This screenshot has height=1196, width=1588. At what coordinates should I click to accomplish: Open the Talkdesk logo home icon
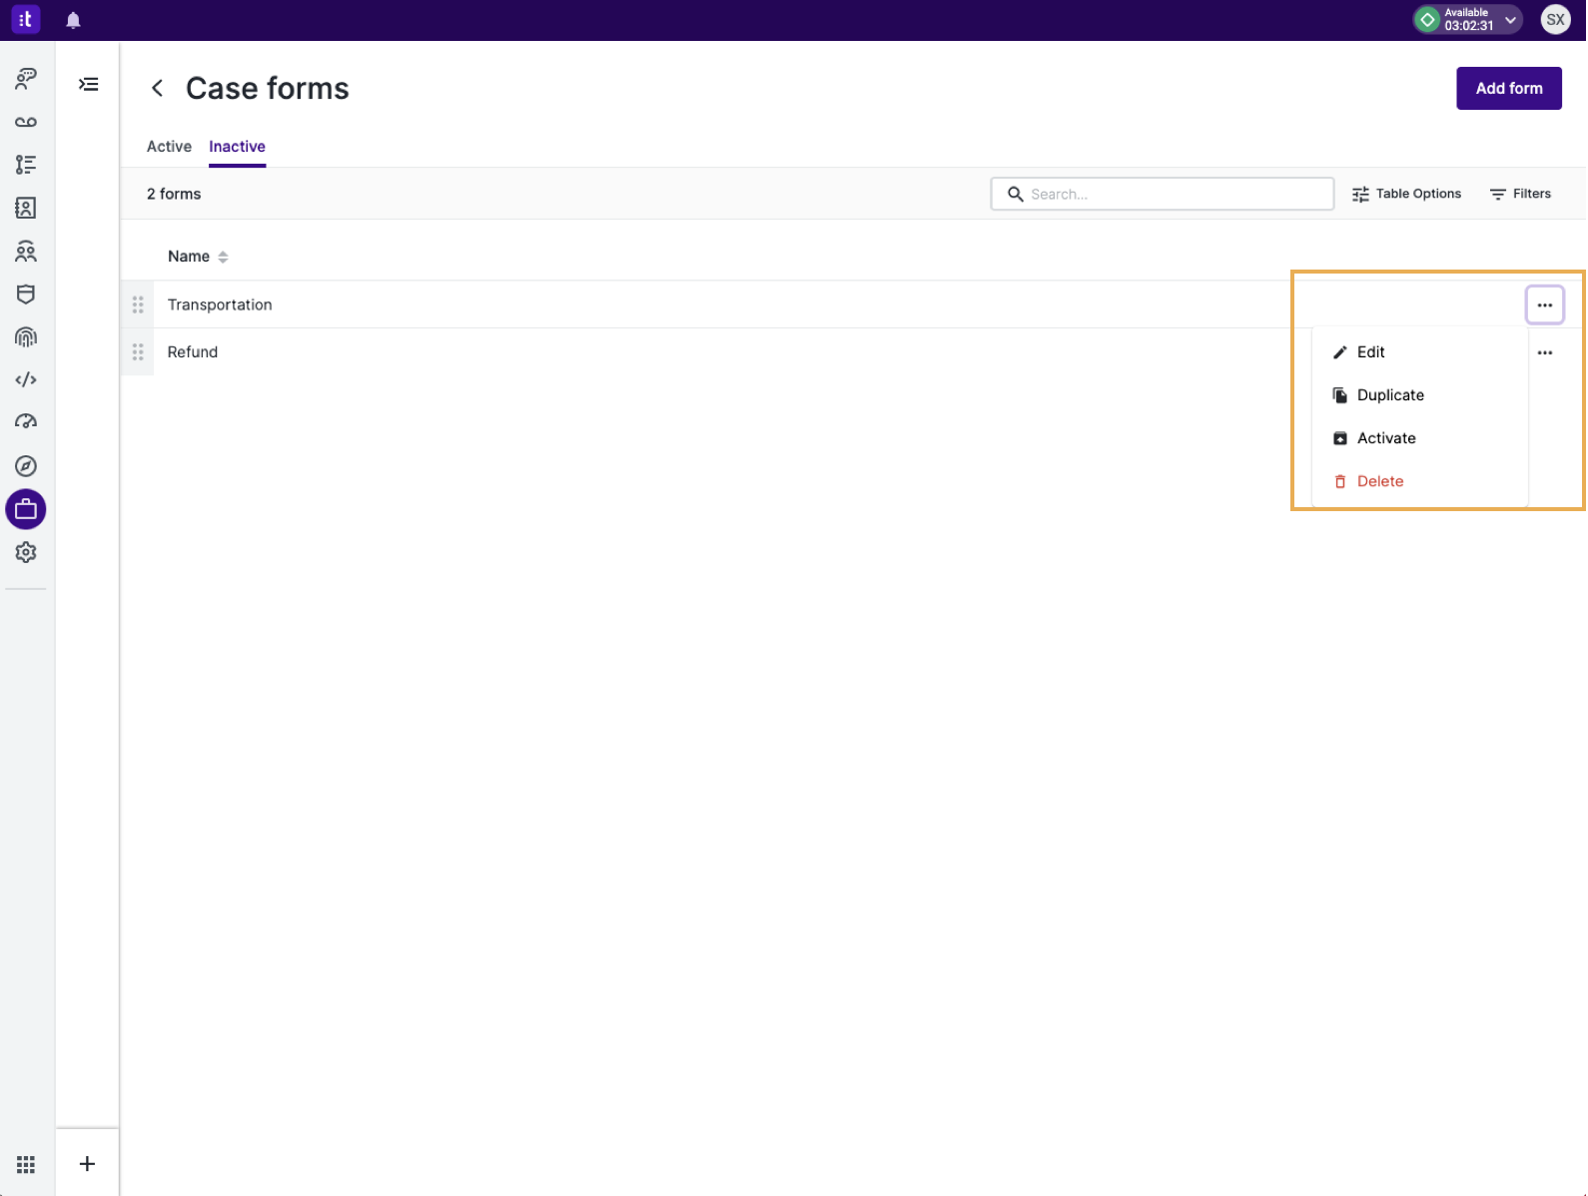tap(25, 19)
